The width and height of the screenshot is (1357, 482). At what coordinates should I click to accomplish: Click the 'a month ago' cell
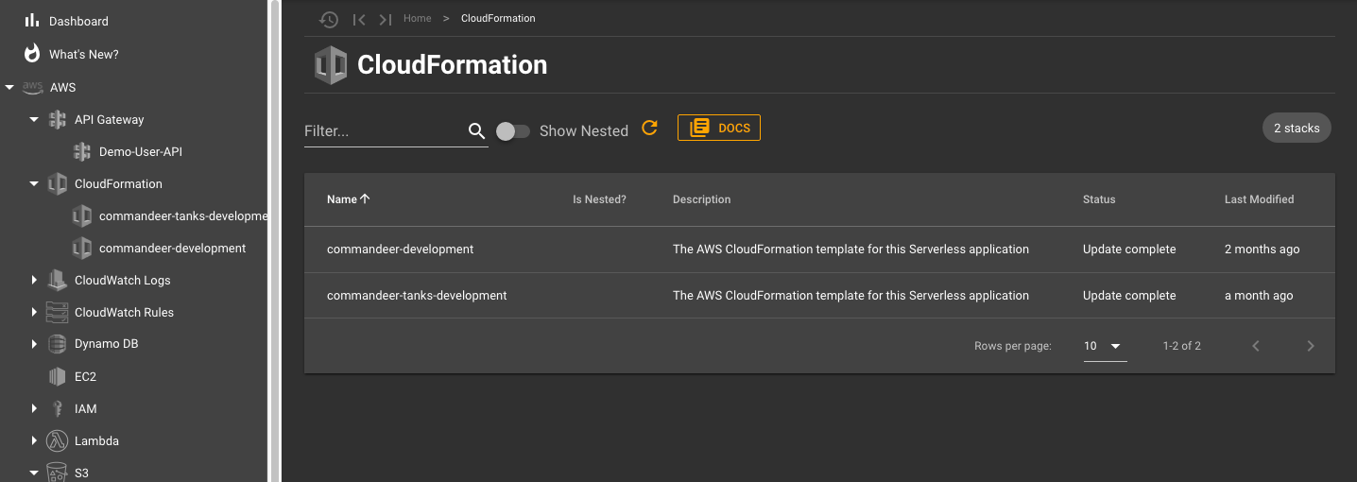[x=1259, y=296]
